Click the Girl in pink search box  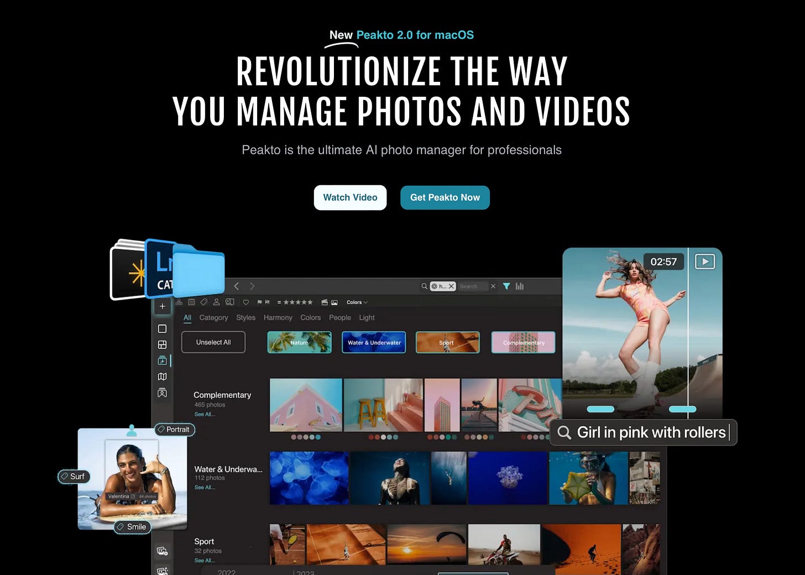[644, 432]
